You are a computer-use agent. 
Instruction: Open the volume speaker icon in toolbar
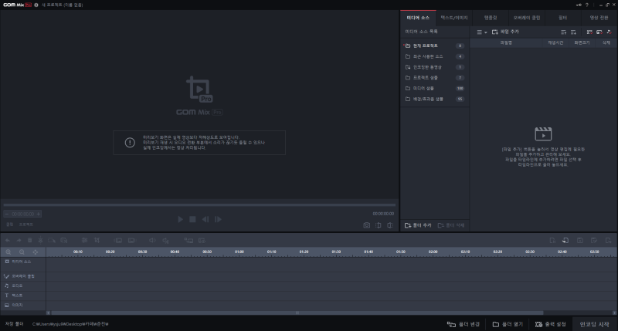tap(152, 240)
